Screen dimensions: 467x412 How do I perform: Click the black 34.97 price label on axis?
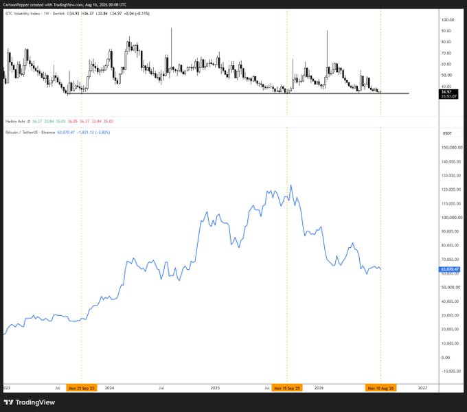[x=446, y=92]
